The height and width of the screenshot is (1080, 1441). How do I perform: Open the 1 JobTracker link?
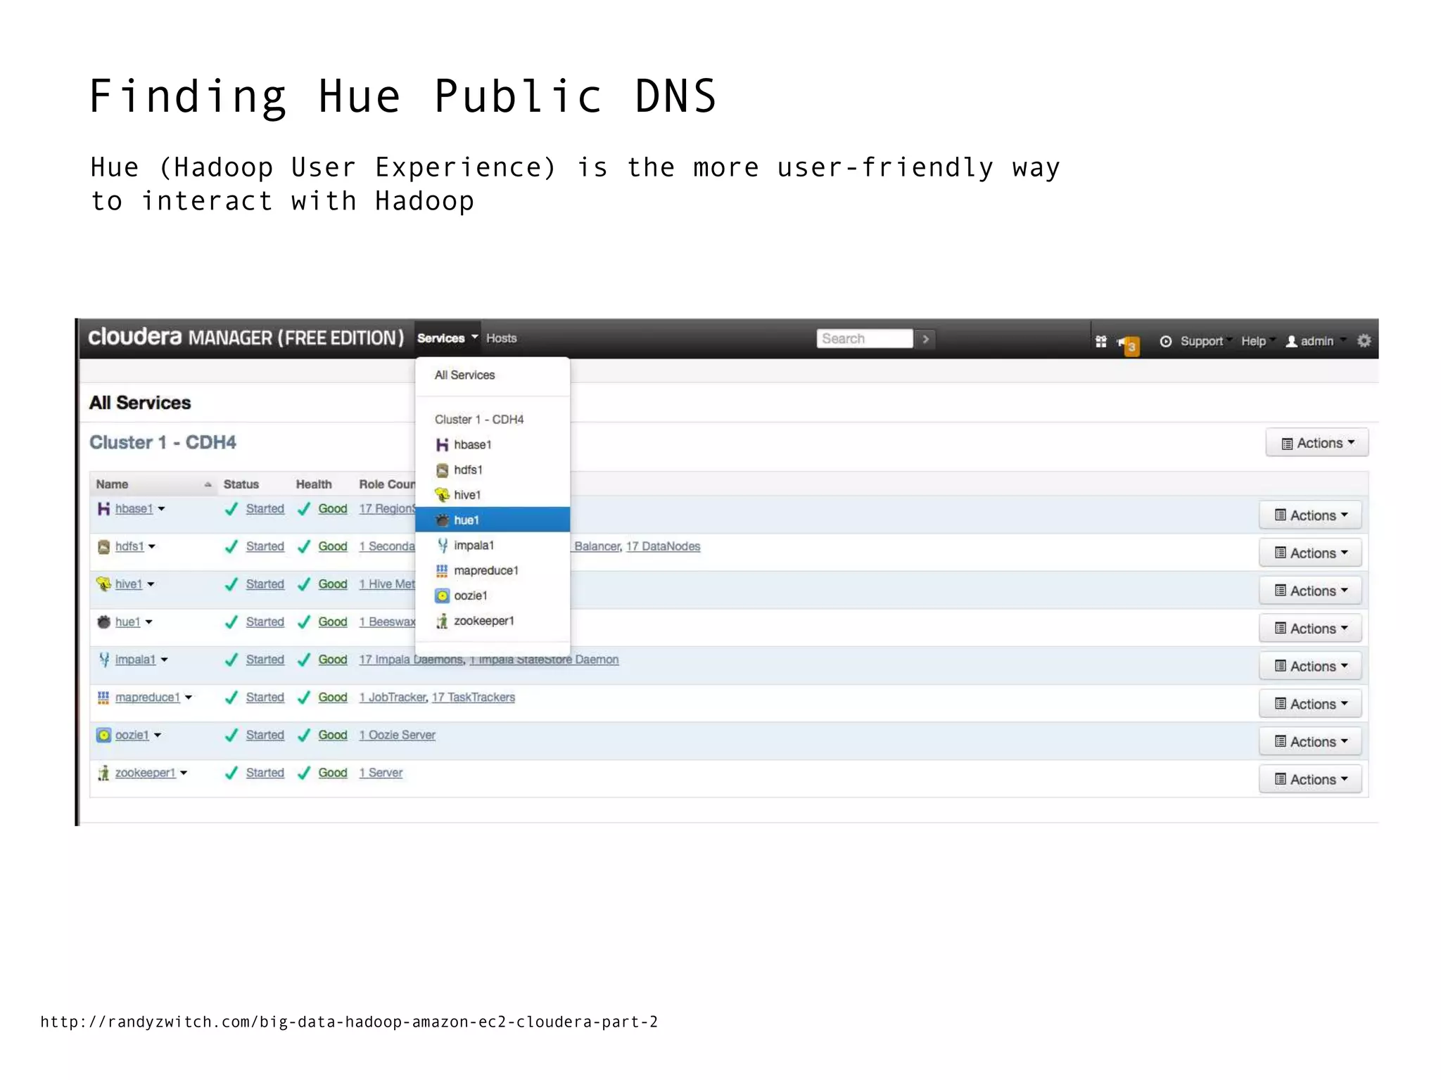[x=392, y=697]
